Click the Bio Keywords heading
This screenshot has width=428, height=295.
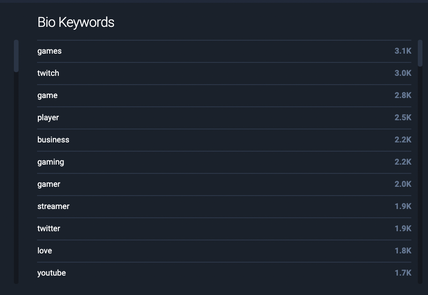coord(76,22)
